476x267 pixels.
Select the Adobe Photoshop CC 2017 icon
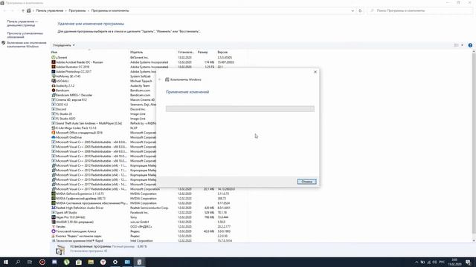(x=54, y=71)
